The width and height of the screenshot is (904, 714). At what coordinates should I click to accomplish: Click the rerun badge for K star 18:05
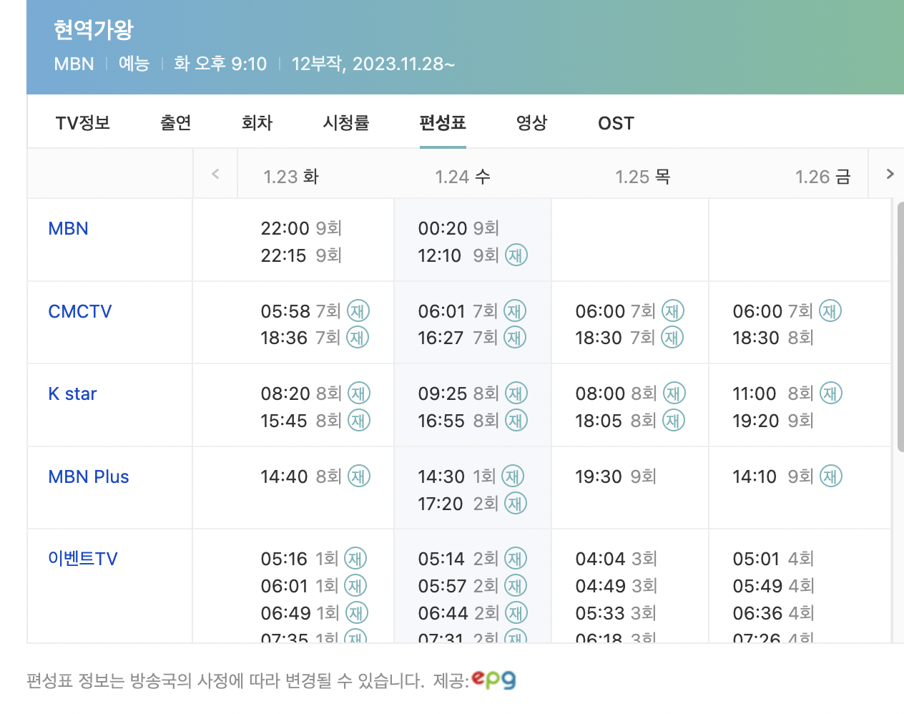[x=674, y=421]
